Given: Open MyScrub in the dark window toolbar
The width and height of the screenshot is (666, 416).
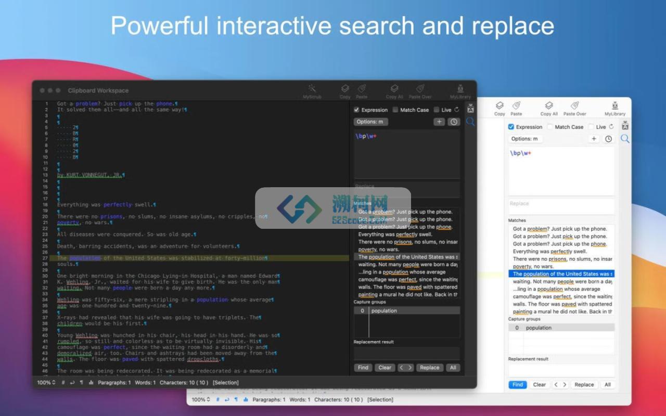Looking at the screenshot, I should coord(312,91).
